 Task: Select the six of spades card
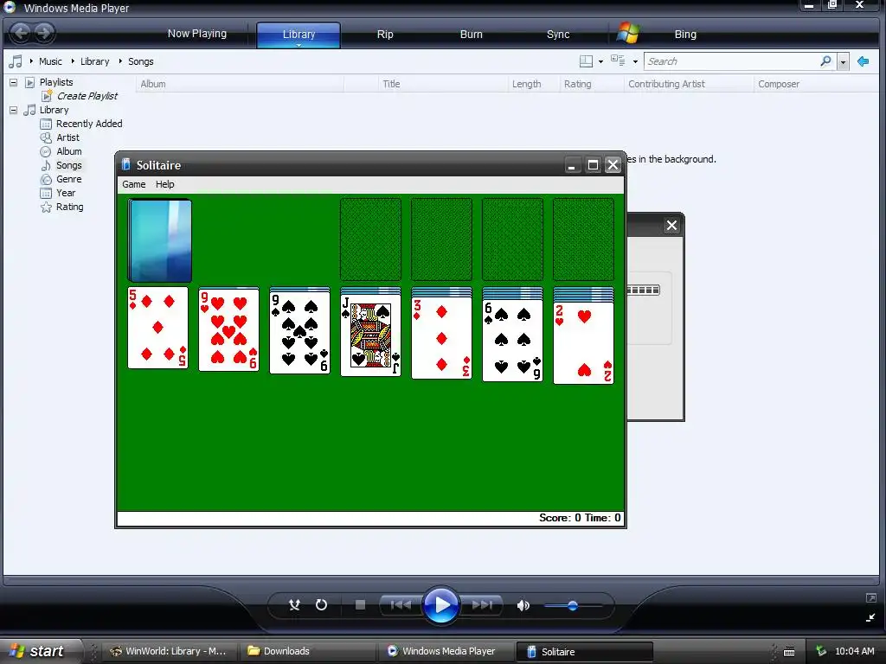pos(512,341)
